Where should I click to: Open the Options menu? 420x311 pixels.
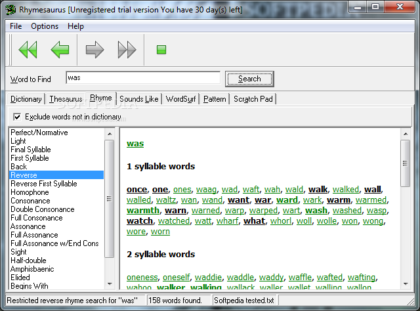[x=45, y=26]
